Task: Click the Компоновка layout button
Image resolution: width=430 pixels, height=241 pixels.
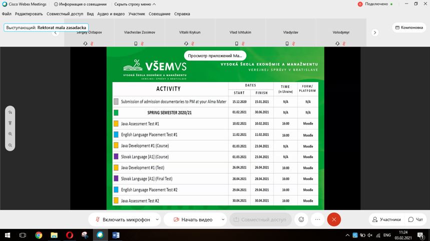Action: [408, 27]
